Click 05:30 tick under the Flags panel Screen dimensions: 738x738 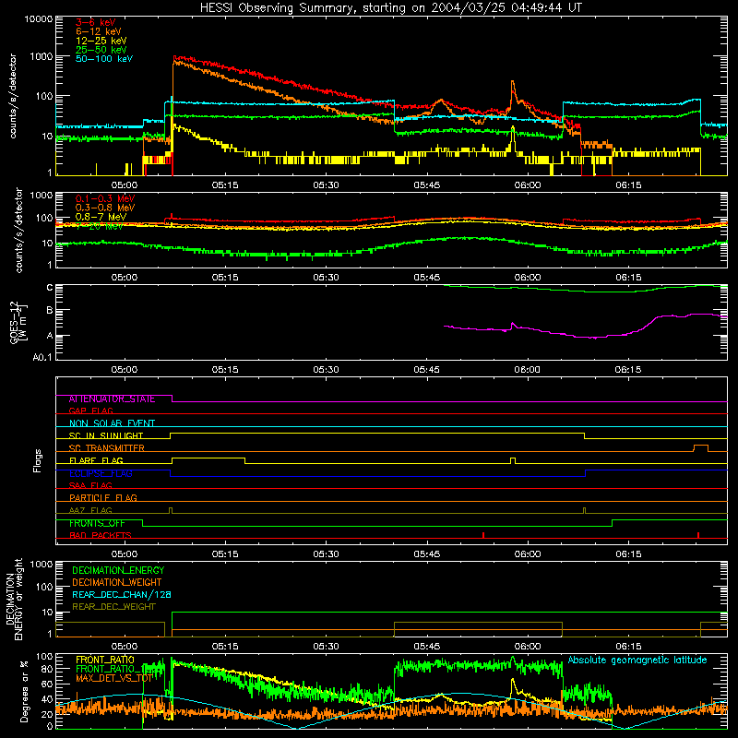point(326,554)
